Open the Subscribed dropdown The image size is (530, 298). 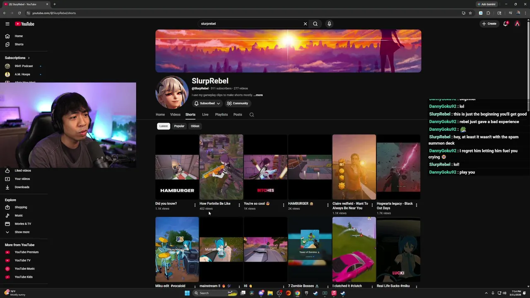[207, 103]
